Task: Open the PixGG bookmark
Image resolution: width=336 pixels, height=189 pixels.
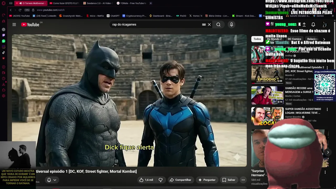Action: pyautogui.click(x=181, y=16)
